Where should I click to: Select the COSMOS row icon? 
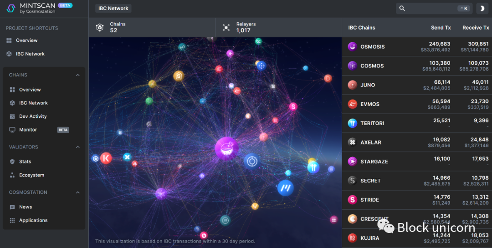(352, 66)
